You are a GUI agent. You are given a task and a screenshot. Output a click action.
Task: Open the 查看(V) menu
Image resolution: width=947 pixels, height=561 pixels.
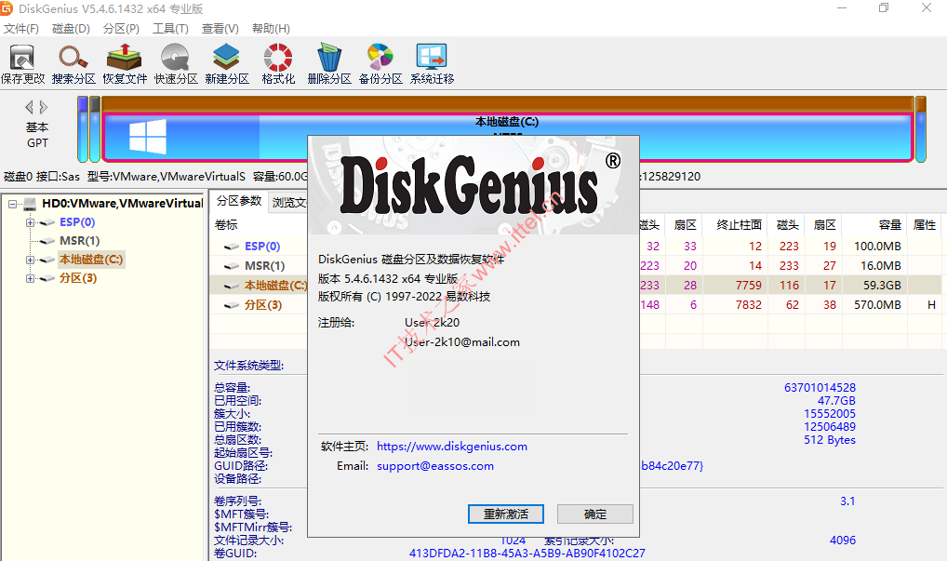click(219, 28)
